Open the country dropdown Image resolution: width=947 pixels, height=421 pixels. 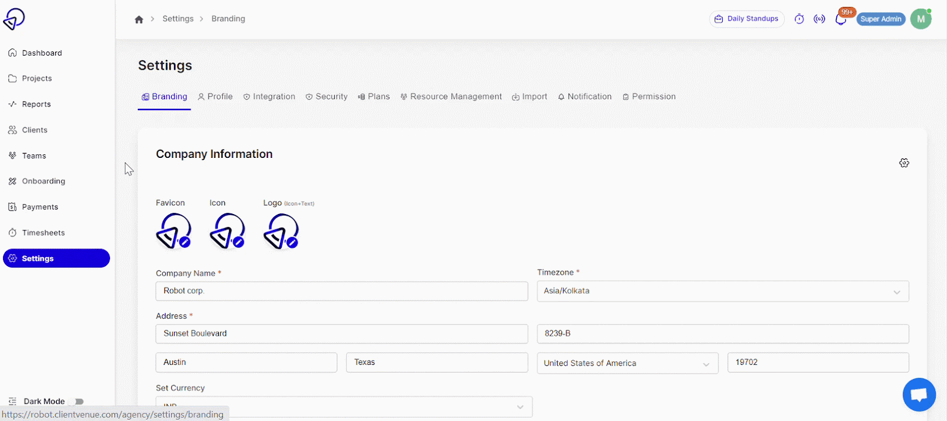[627, 363]
